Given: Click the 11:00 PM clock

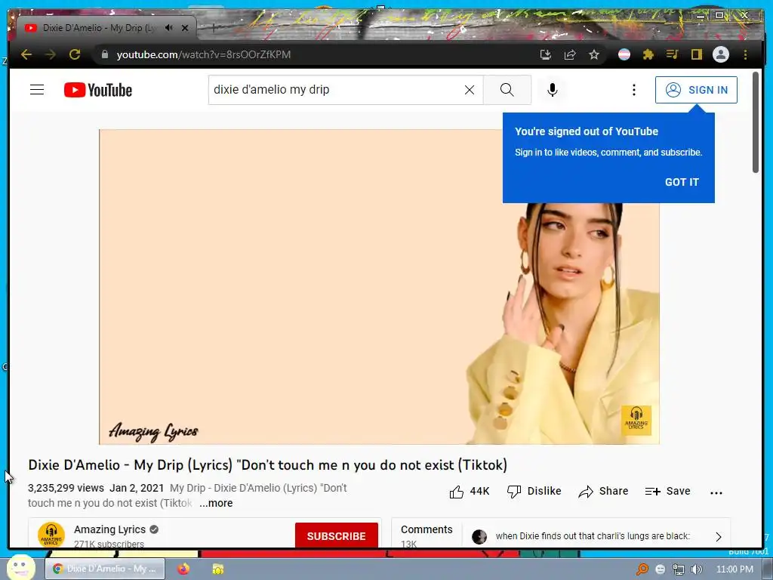Looking at the screenshot, I should [735, 569].
